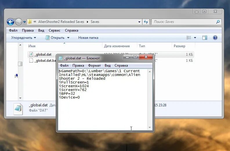Open Notepad Правка menu
The width and height of the screenshot is (230, 151).
coord(78,66)
